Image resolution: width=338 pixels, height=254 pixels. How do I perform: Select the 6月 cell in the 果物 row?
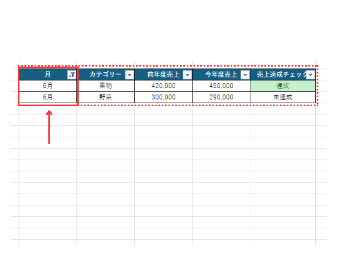48,86
